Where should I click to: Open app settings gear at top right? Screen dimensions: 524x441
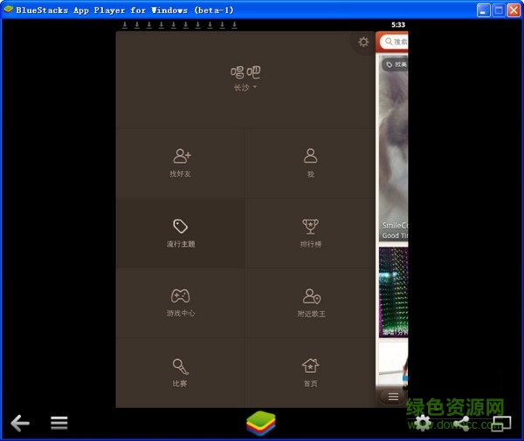point(363,42)
